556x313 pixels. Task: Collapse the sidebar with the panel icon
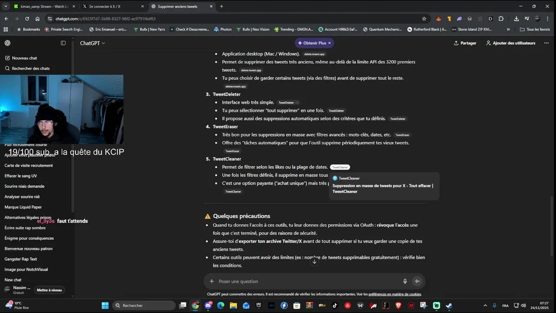click(x=63, y=43)
